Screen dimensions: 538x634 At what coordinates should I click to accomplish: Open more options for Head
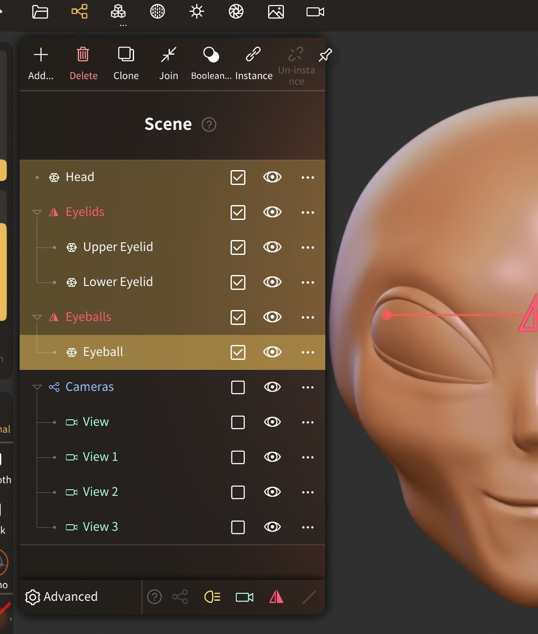pyautogui.click(x=308, y=178)
